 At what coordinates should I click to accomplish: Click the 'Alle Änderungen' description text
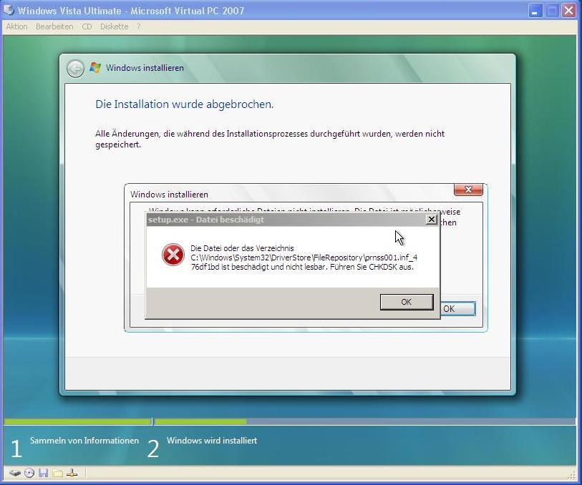click(x=270, y=139)
